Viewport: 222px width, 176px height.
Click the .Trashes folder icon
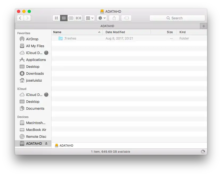click(61, 38)
